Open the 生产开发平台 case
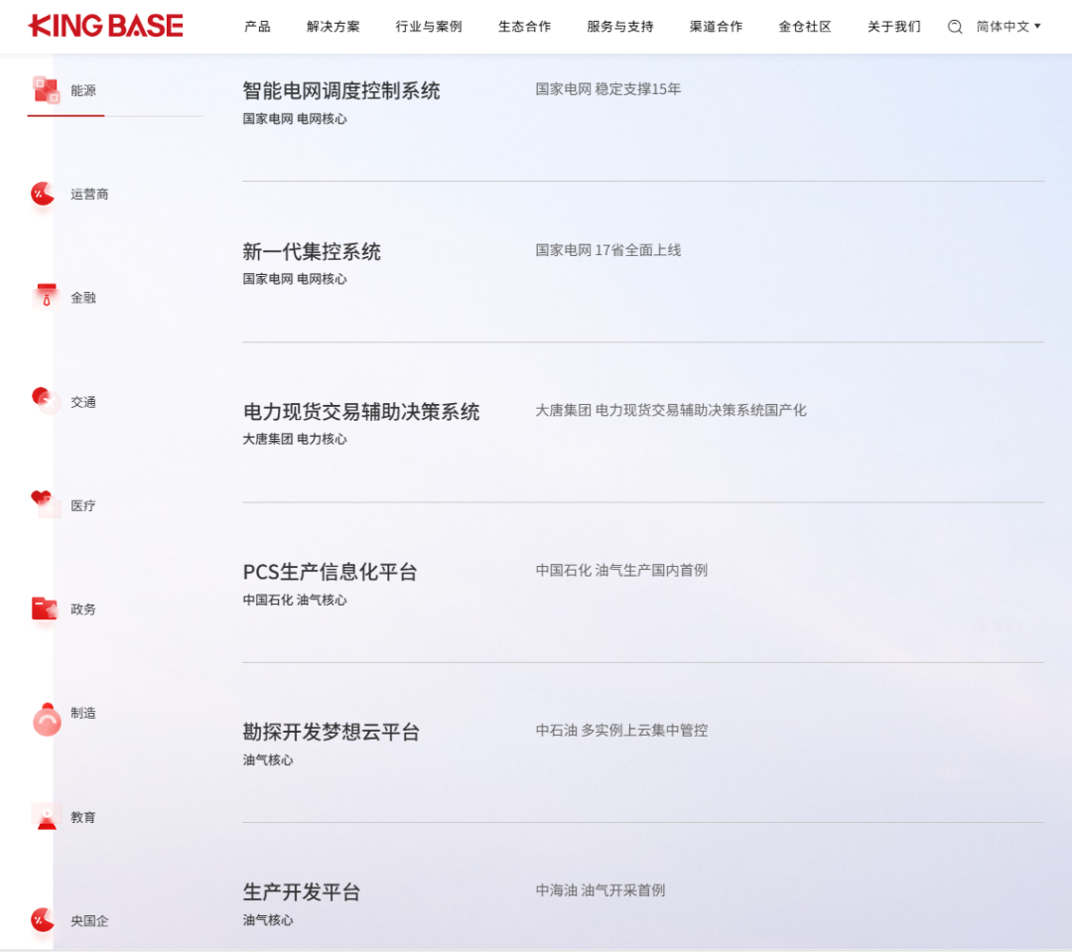This screenshot has height=952, width=1072. click(x=302, y=891)
